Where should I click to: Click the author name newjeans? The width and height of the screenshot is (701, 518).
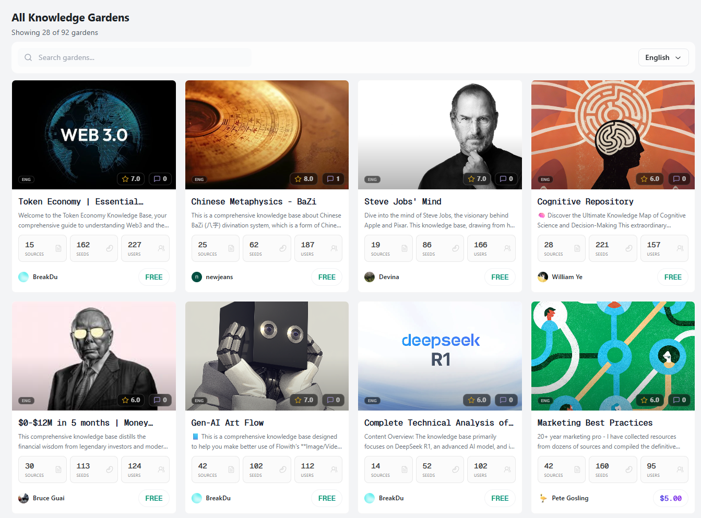(219, 277)
